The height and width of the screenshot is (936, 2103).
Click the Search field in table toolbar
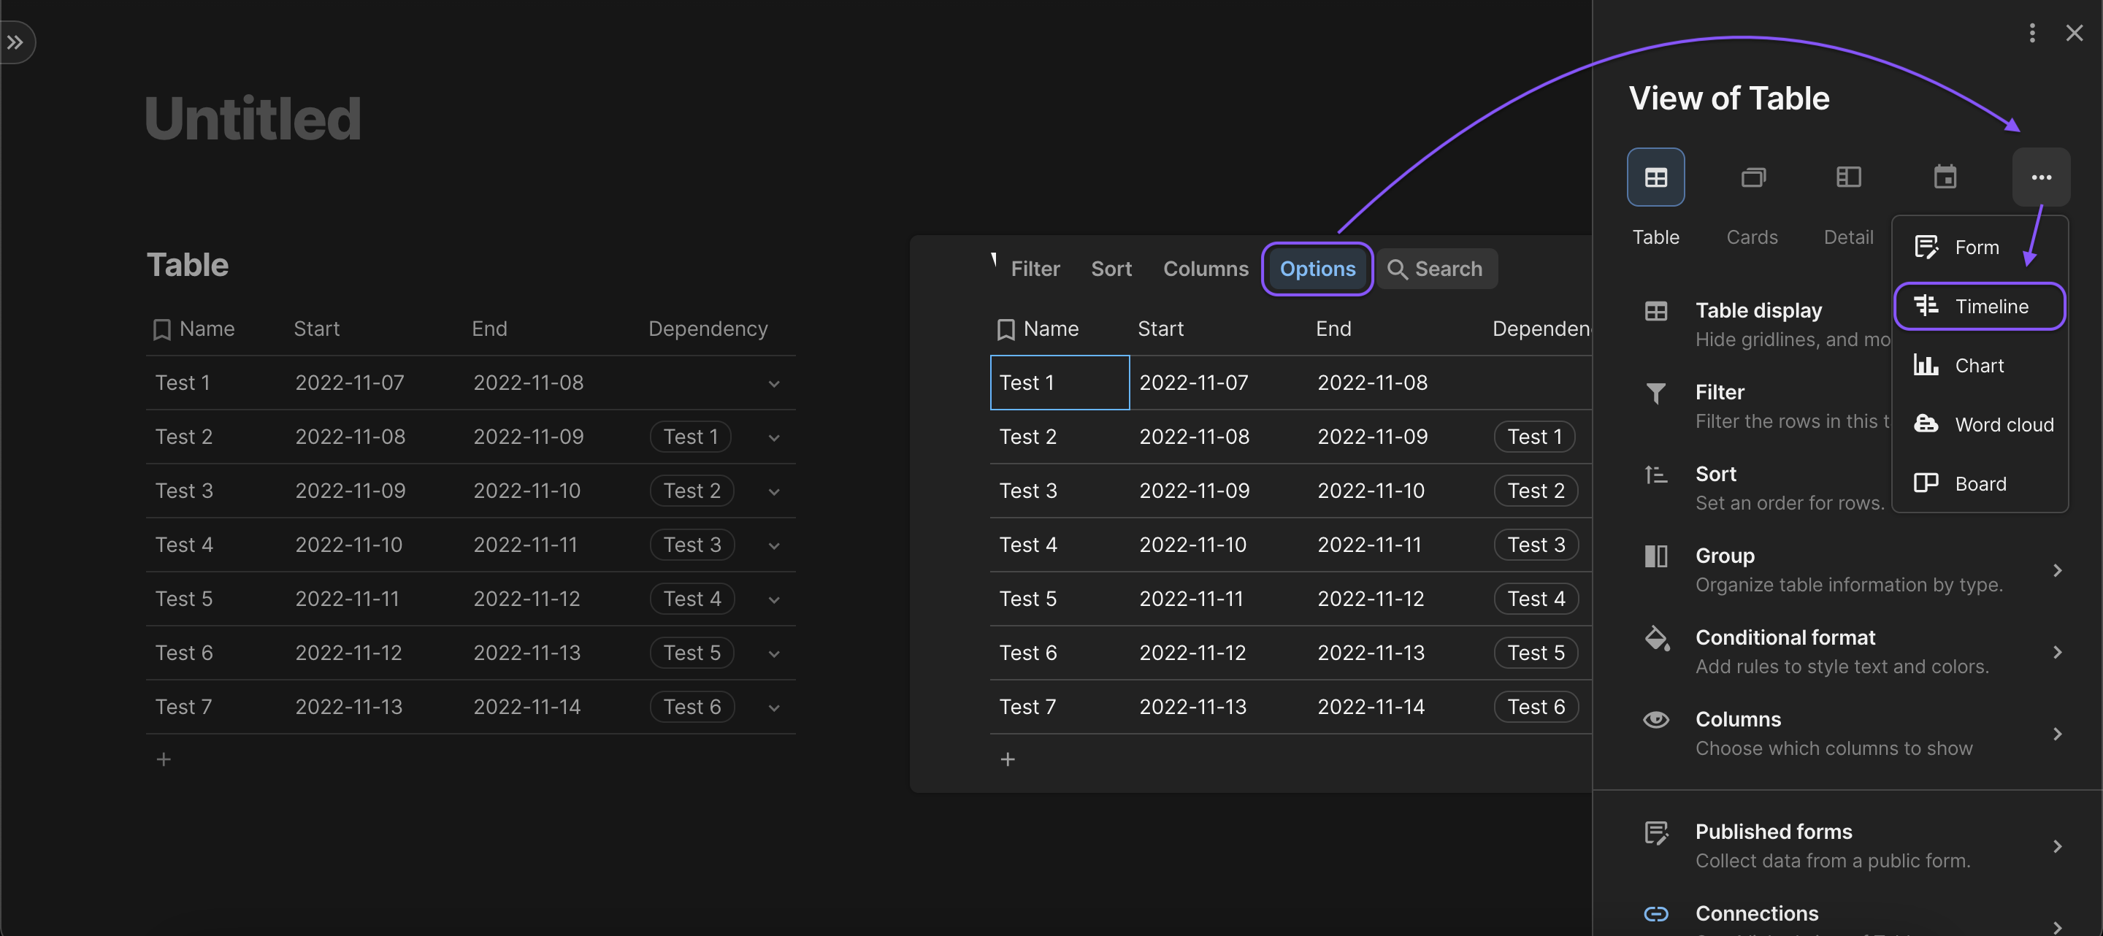pos(1438,269)
